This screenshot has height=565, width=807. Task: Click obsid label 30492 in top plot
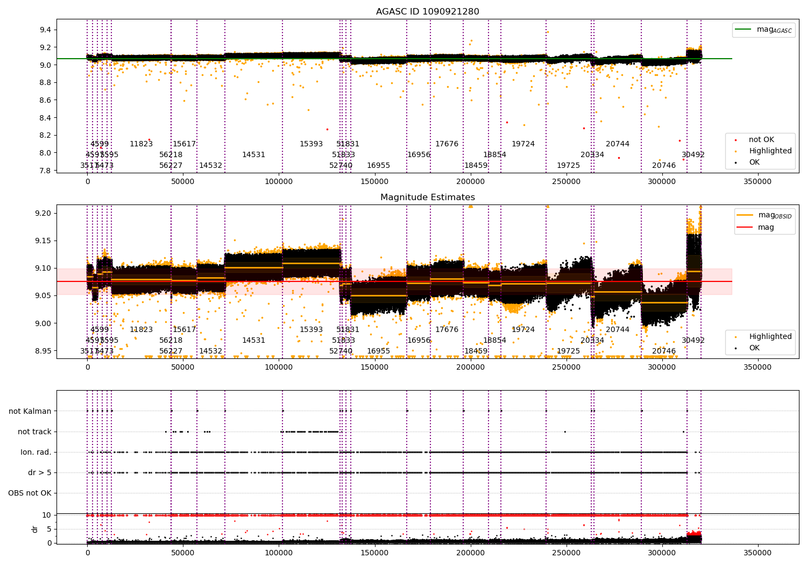pos(693,155)
